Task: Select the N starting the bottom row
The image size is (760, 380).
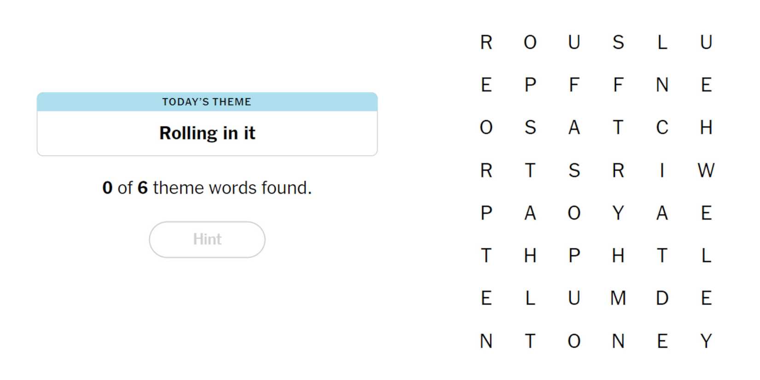Action: [x=486, y=341]
